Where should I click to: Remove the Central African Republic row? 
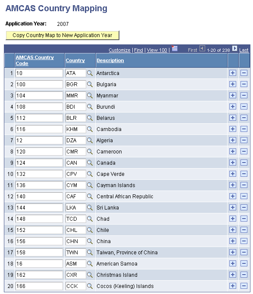[x=244, y=196]
